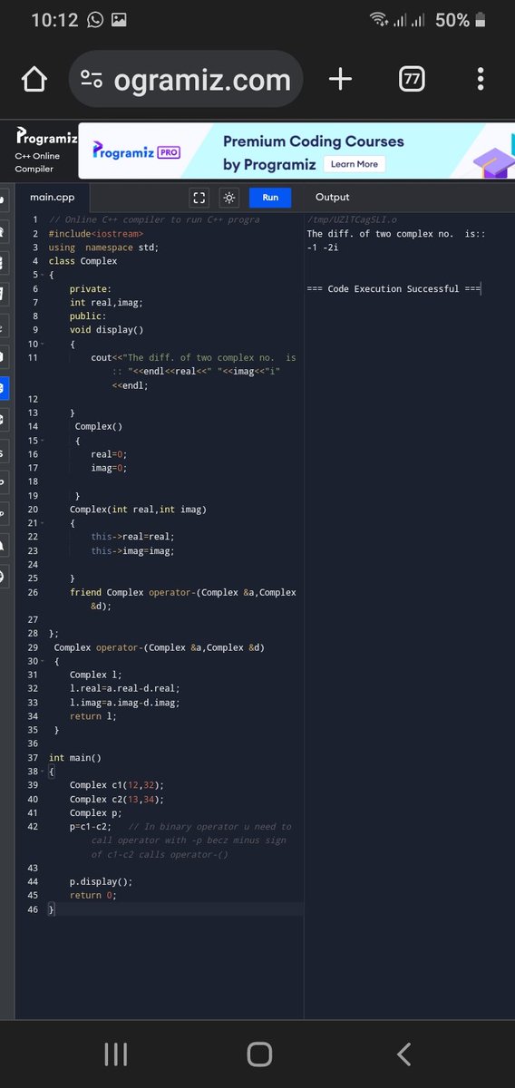Click 'l.real=a.real-d.real;' statement
The width and height of the screenshot is (515, 1088).
125,688
